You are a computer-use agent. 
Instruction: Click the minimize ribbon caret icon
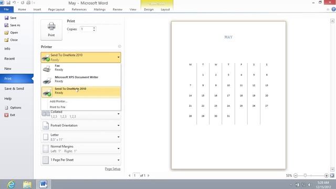click(328, 9)
